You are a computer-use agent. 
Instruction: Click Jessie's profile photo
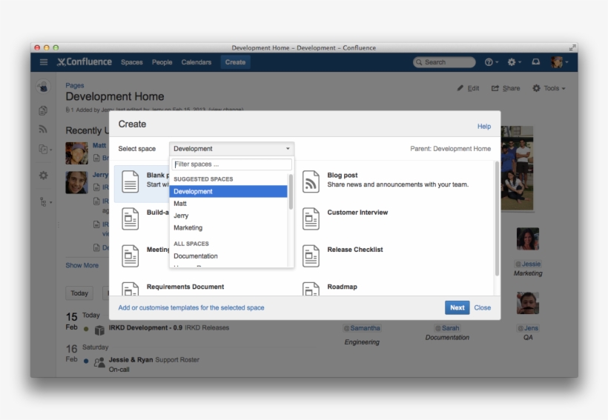[528, 239]
